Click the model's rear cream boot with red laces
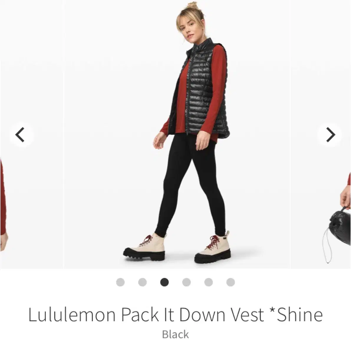The width and height of the screenshot is (351, 351). click(x=213, y=248)
